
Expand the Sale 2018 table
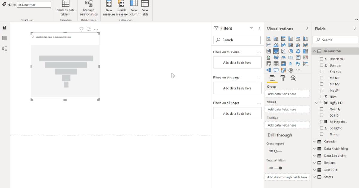pos(314,170)
